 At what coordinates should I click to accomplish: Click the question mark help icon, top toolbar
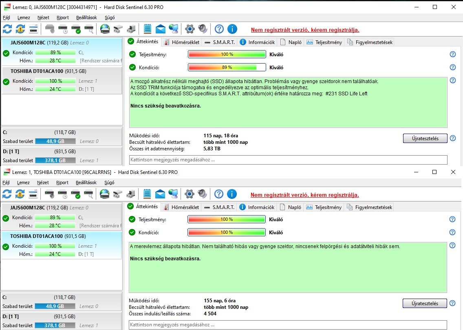219,29
